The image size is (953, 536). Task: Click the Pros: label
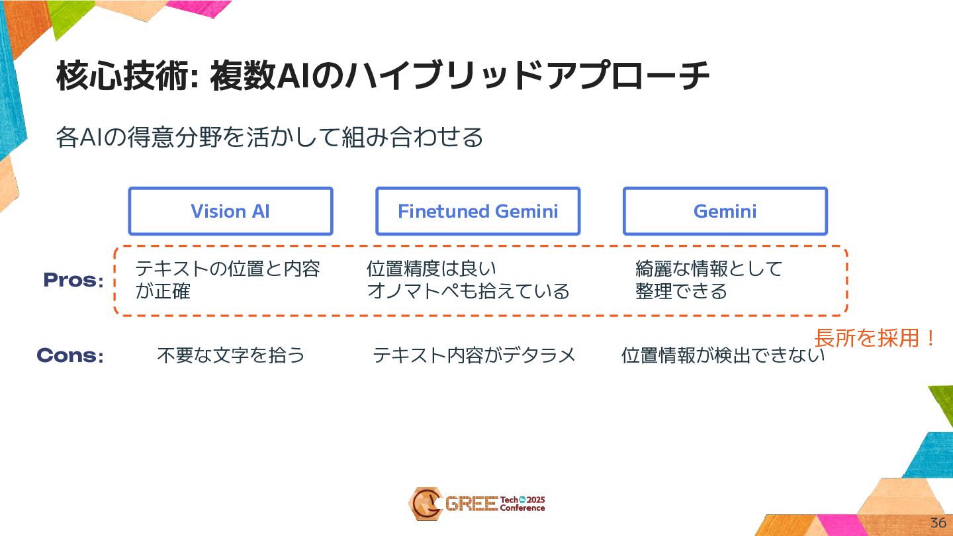pyautogui.click(x=73, y=281)
